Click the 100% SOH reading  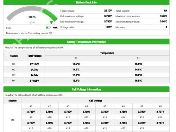click(32, 17)
